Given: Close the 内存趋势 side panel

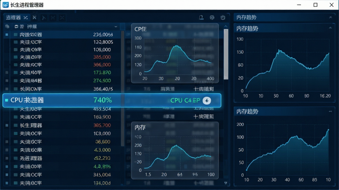Looking at the screenshot, I should tap(331, 17).
